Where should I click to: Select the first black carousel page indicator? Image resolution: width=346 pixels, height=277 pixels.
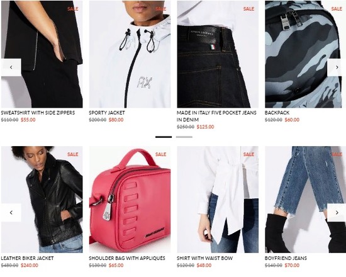click(164, 137)
